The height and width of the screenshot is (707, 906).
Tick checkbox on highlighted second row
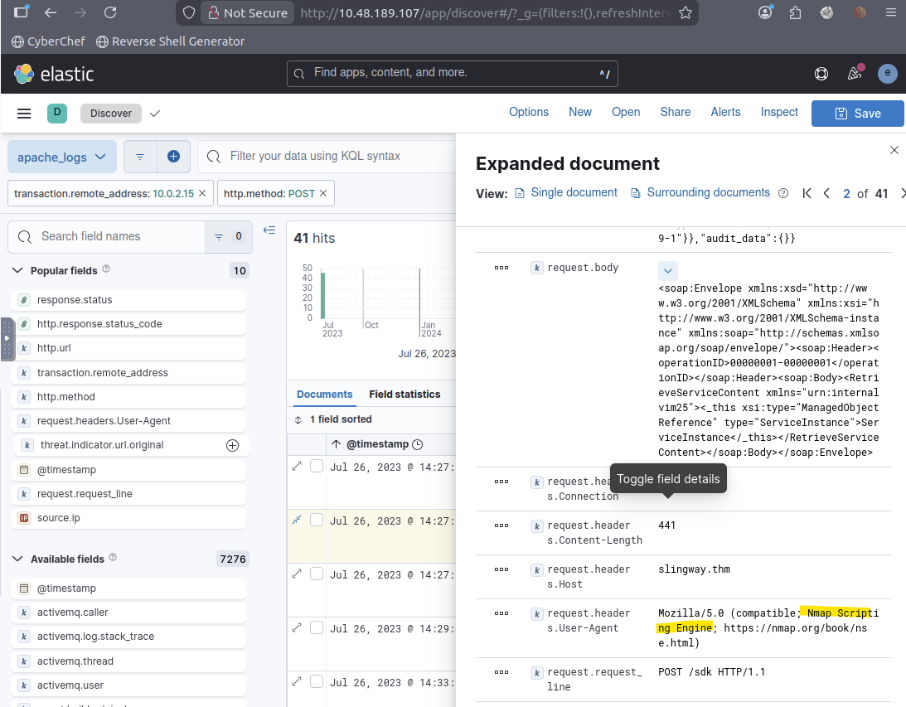tap(316, 521)
